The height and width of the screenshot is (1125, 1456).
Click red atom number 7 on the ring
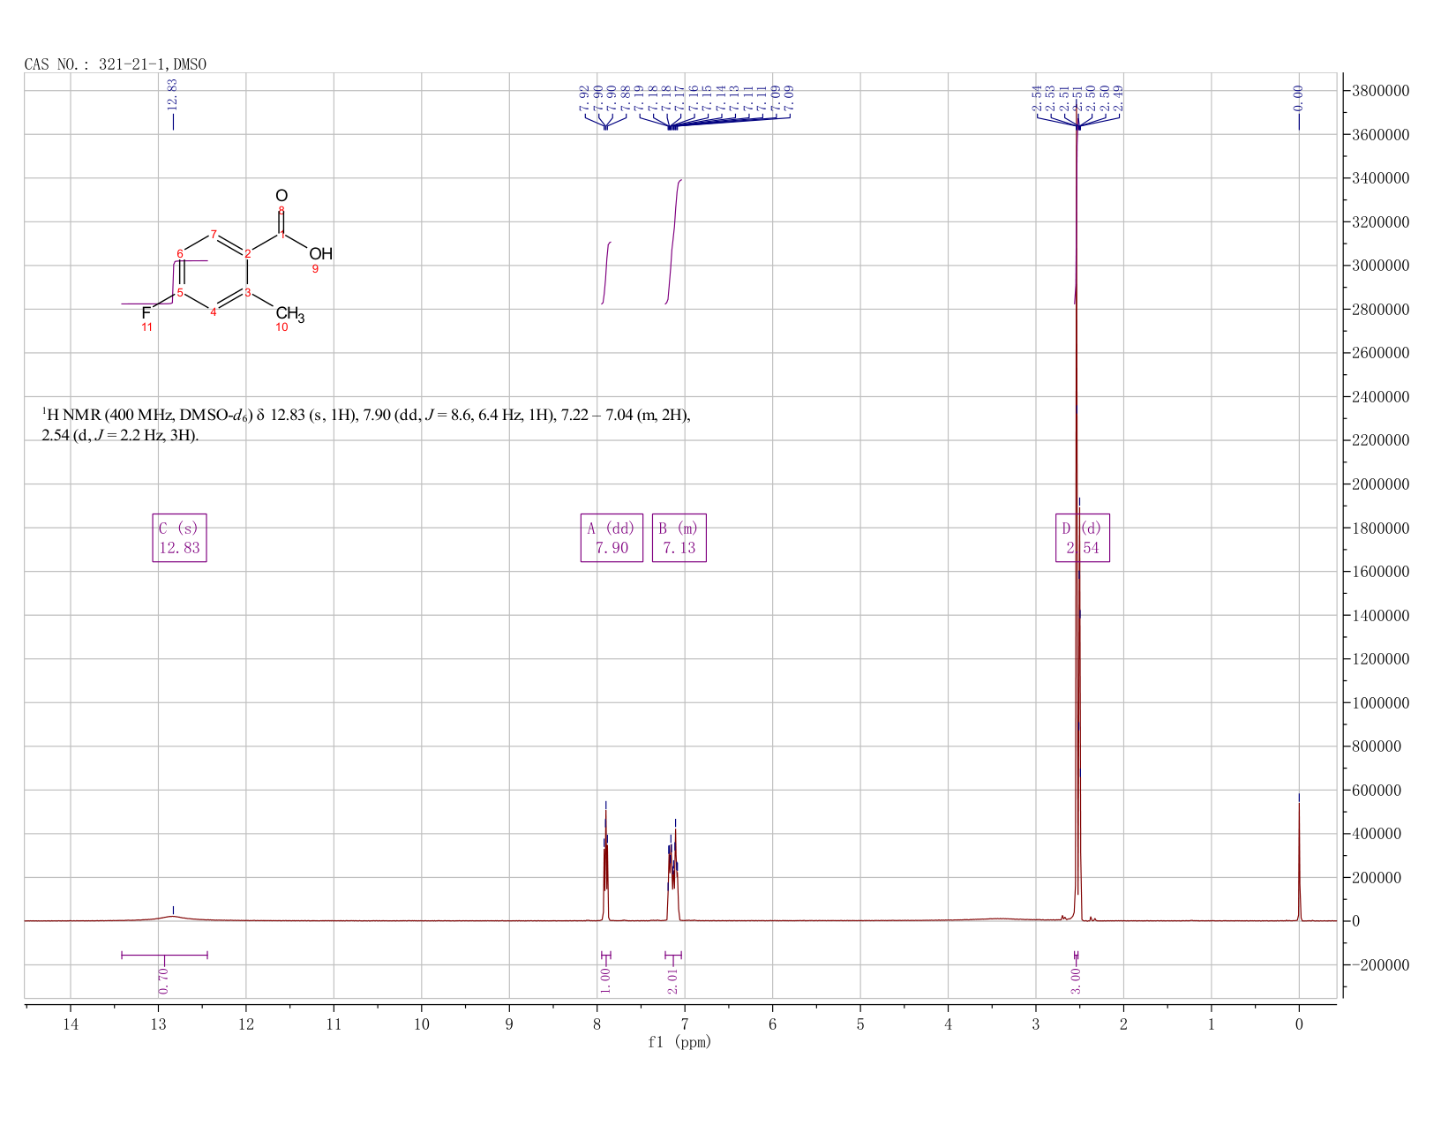214,234
